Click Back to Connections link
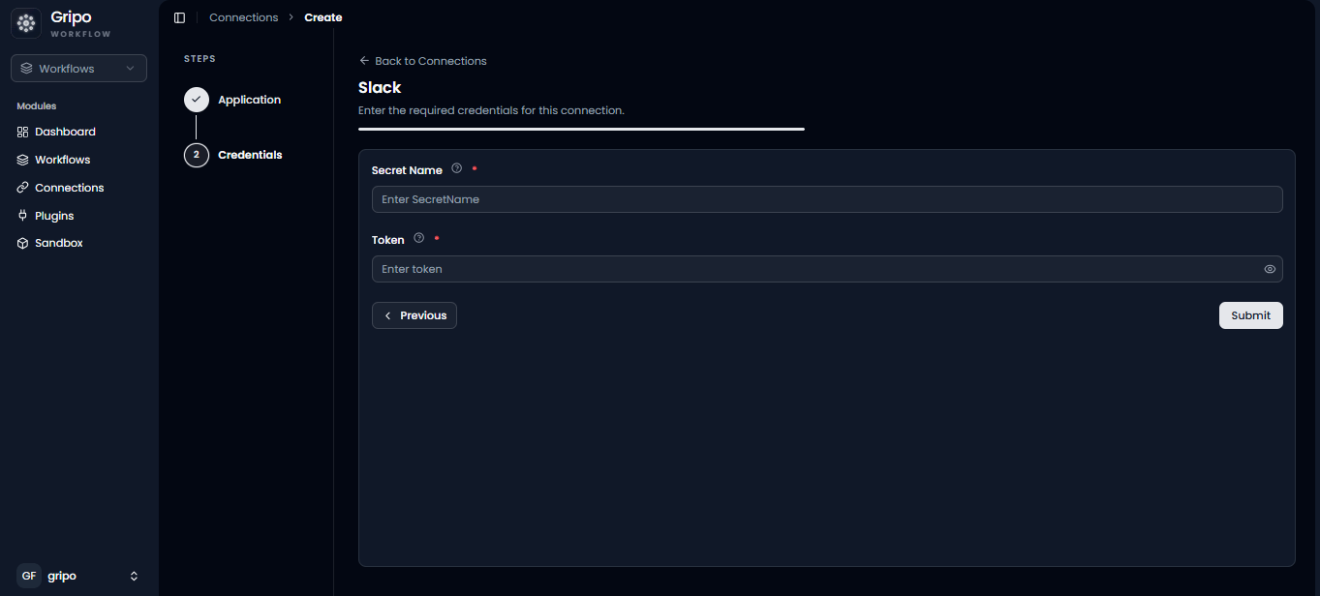The width and height of the screenshot is (1320, 596). (422, 61)
